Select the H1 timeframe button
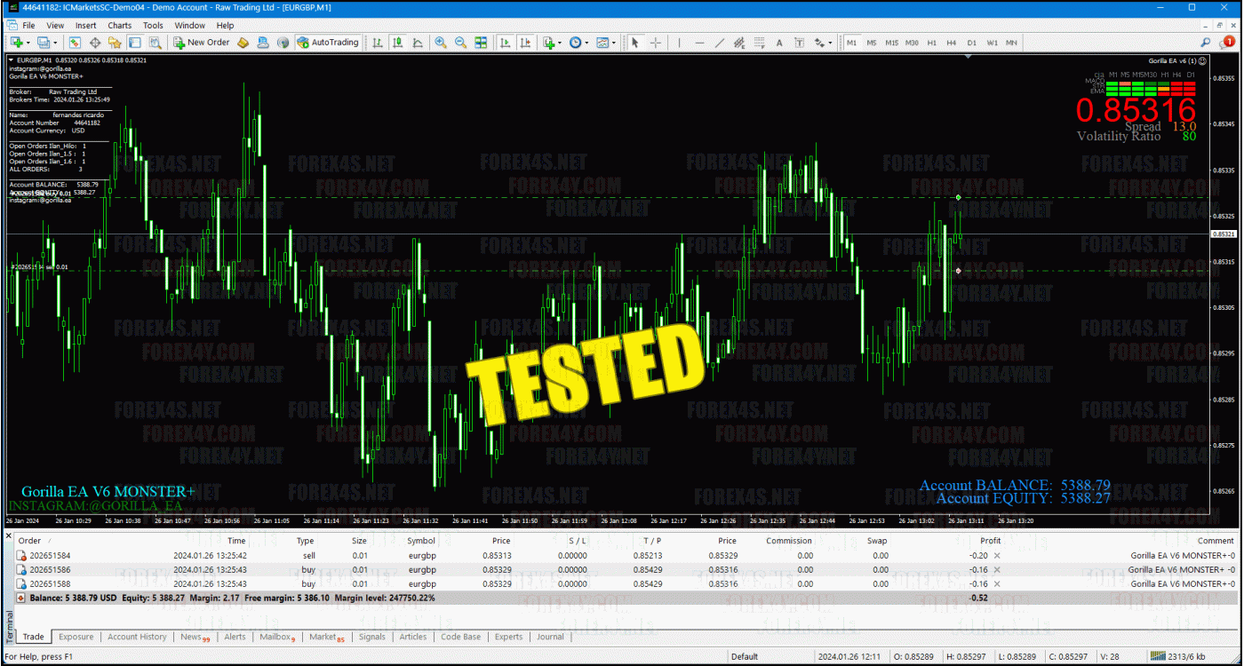1244x666 pixels. tap(932, 42)
